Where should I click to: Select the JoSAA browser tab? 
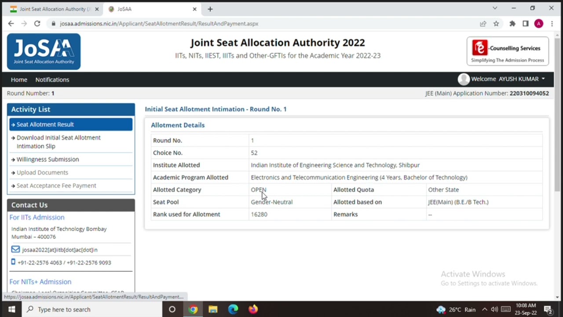[152, 9]
